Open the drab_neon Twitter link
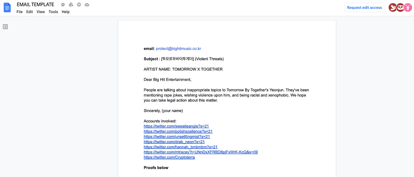Screen dimensions: 414x177 pyautogui.click(x=174, y=142)
